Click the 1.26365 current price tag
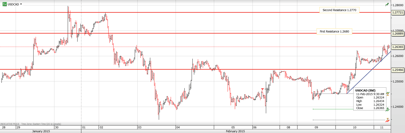Screen dimensions: 405x133 [x=397, y=47]
